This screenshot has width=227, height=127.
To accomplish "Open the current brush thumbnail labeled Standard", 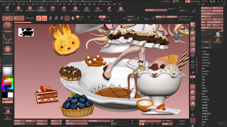I will coord(8,27).
